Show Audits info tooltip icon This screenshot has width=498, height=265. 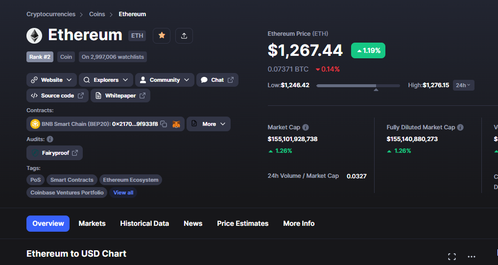click(50, 139)
